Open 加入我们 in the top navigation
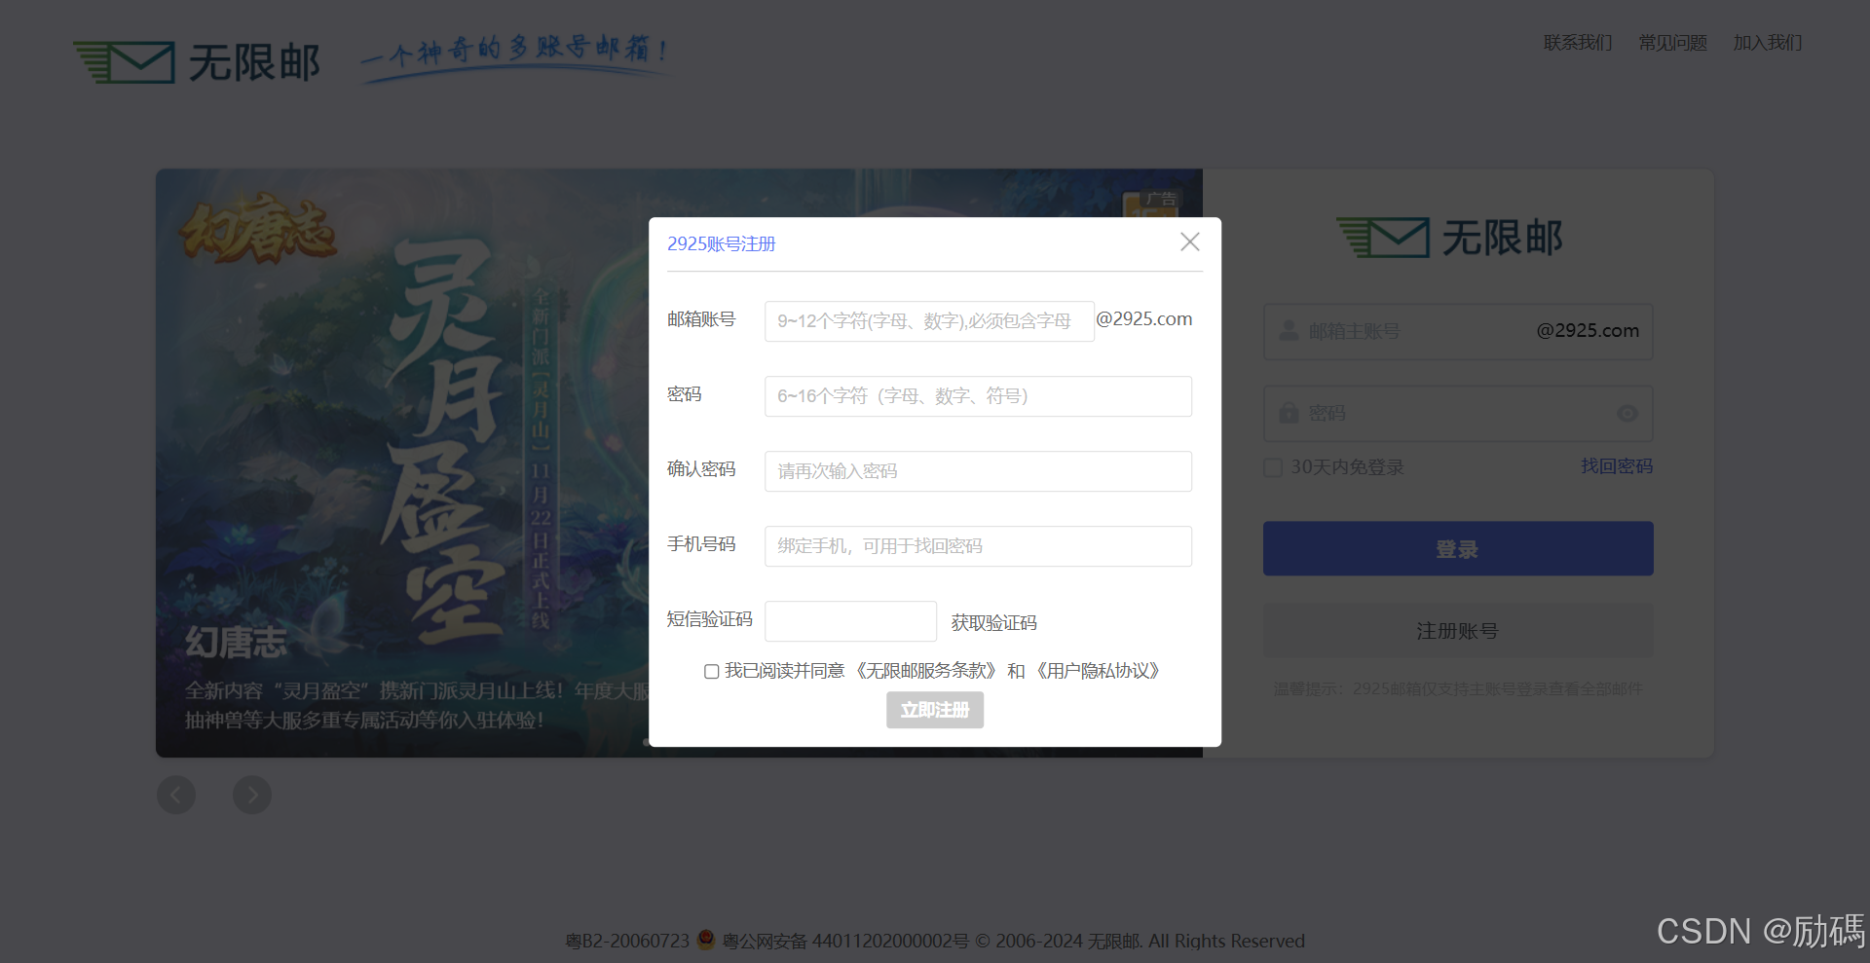The width and height of the screenshot is (1870, 963). [x=1767, y=43]
